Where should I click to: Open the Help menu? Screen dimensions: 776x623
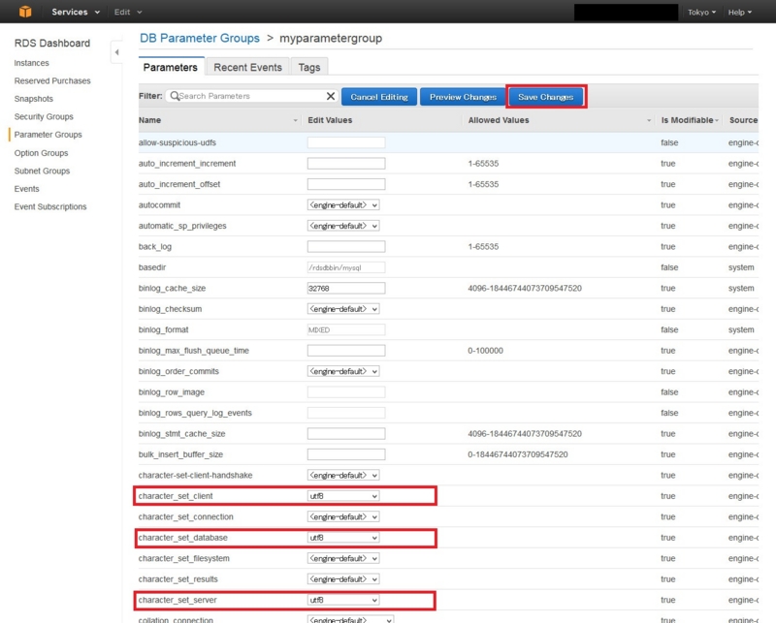tap(739, 13)
